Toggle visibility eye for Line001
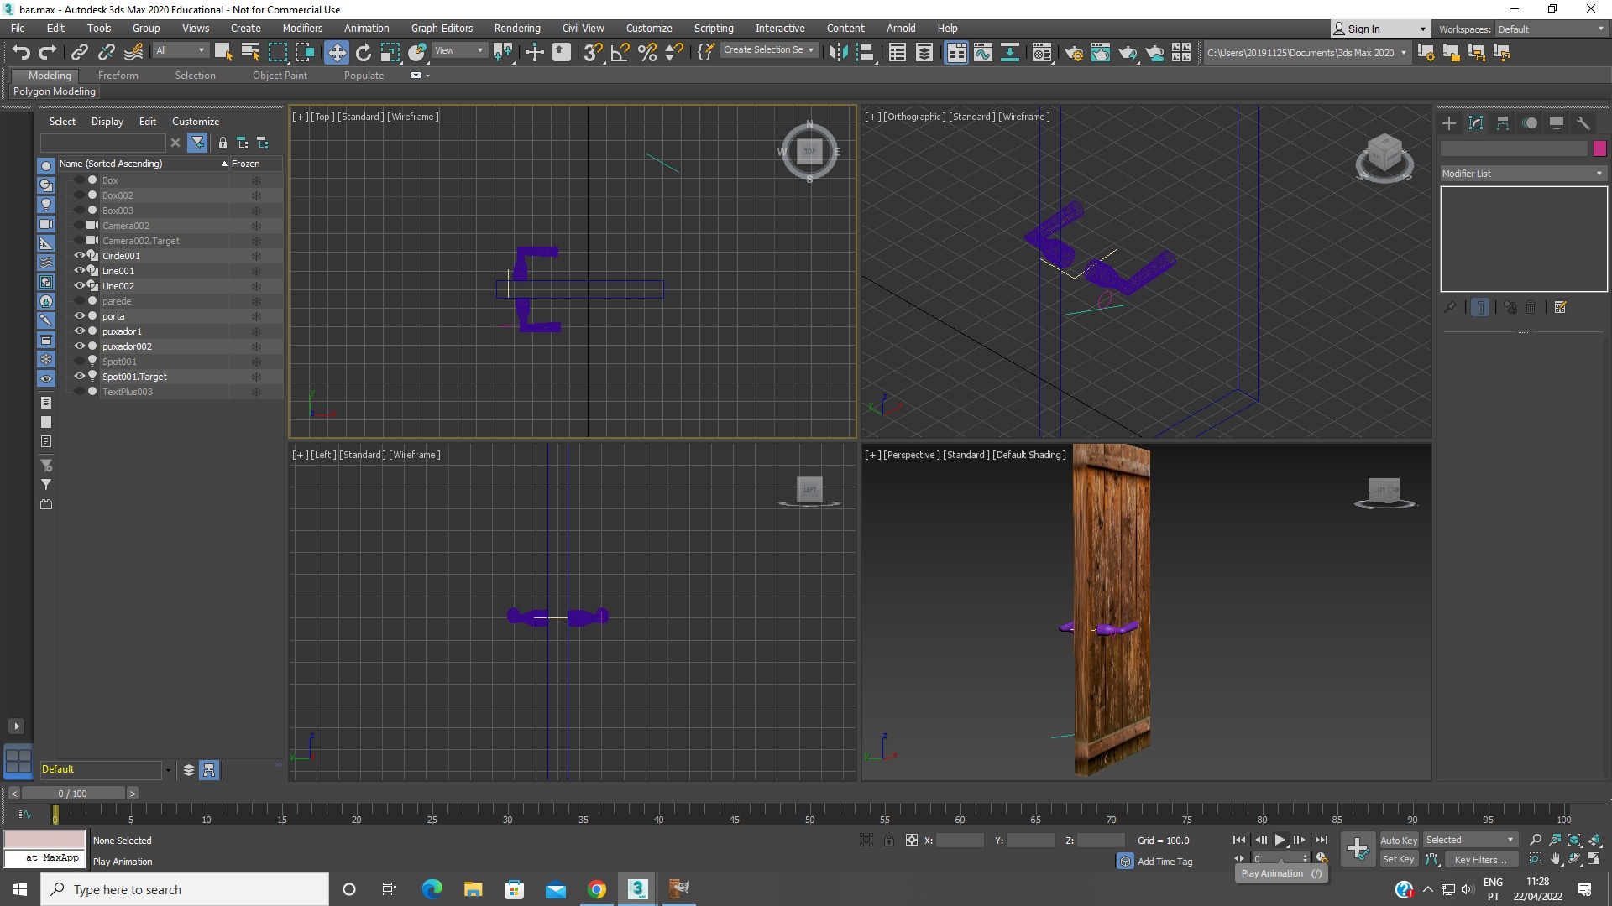This screenshot has width=1612, height=906. pos(80,271)
